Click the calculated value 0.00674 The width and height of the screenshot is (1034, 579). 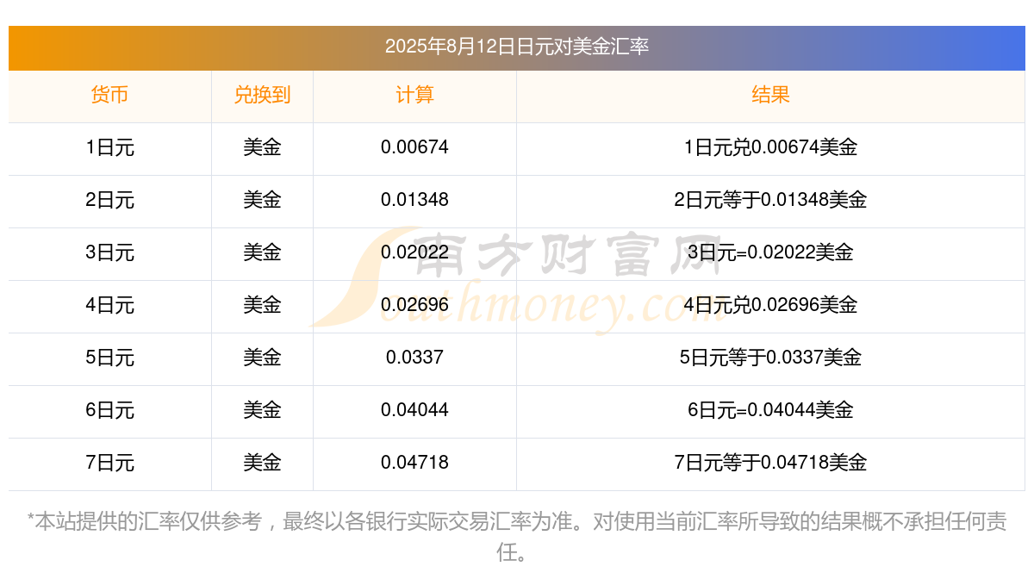coord(414,147)
